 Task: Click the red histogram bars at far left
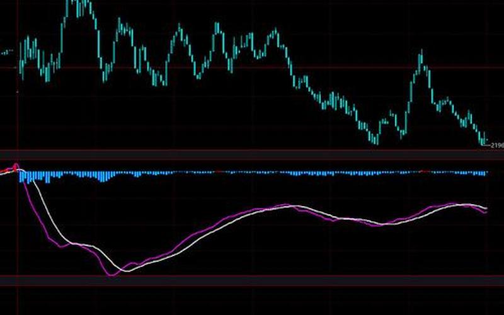[8, 170]
